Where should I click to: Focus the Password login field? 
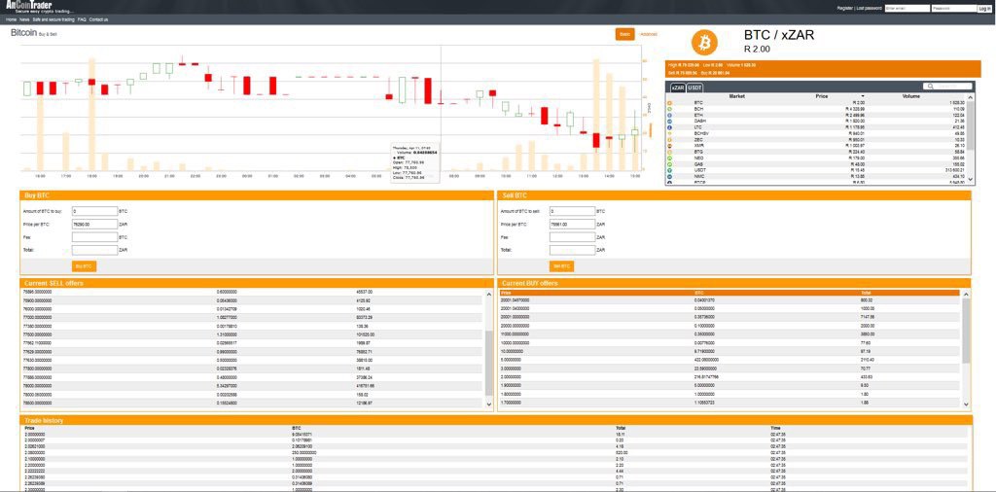[953, 8]
